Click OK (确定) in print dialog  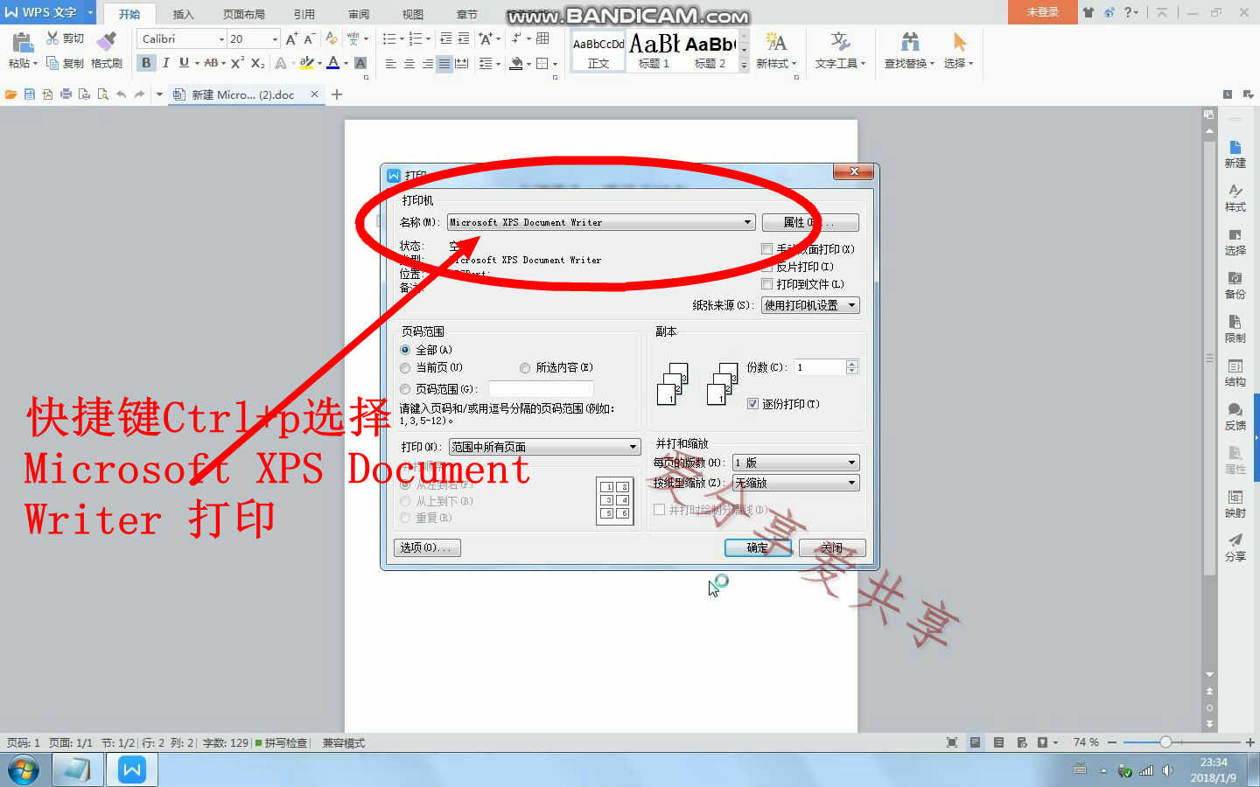tap(758, 547)
